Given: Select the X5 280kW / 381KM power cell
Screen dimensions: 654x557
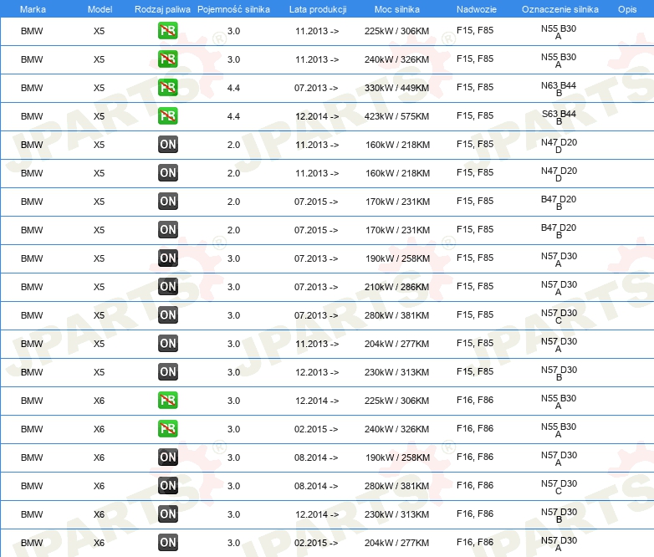Looking at the screenshot, I should pos(396,315).
